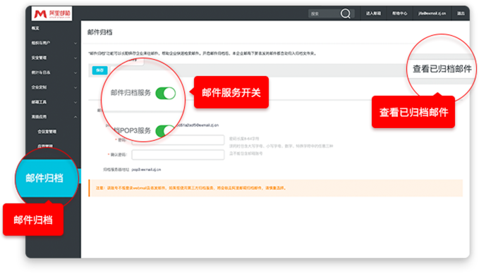This screenshot has height=273, width=479.
Task: Open the 概览 overview menu item
Action: click(35, 28)
